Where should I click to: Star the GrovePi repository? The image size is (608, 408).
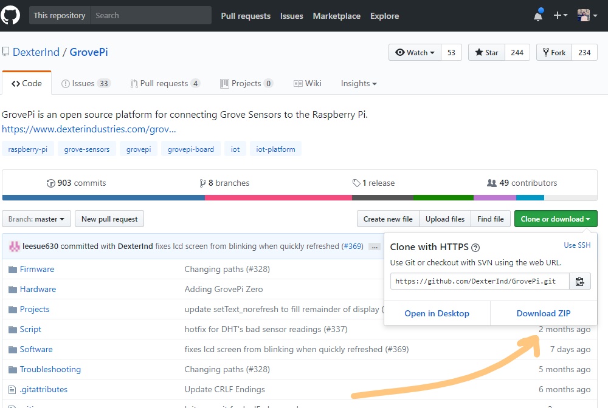(486, 53)
